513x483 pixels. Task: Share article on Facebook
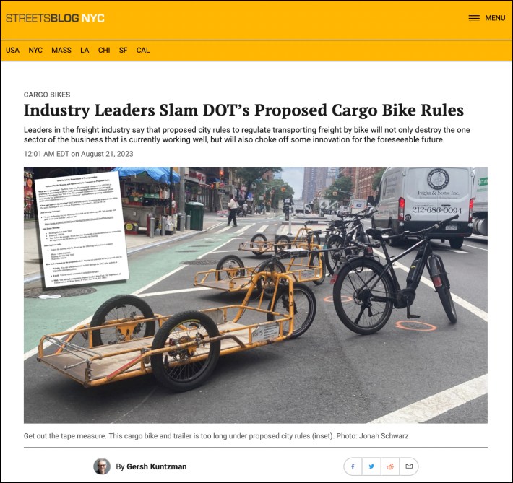coord(353,466)
